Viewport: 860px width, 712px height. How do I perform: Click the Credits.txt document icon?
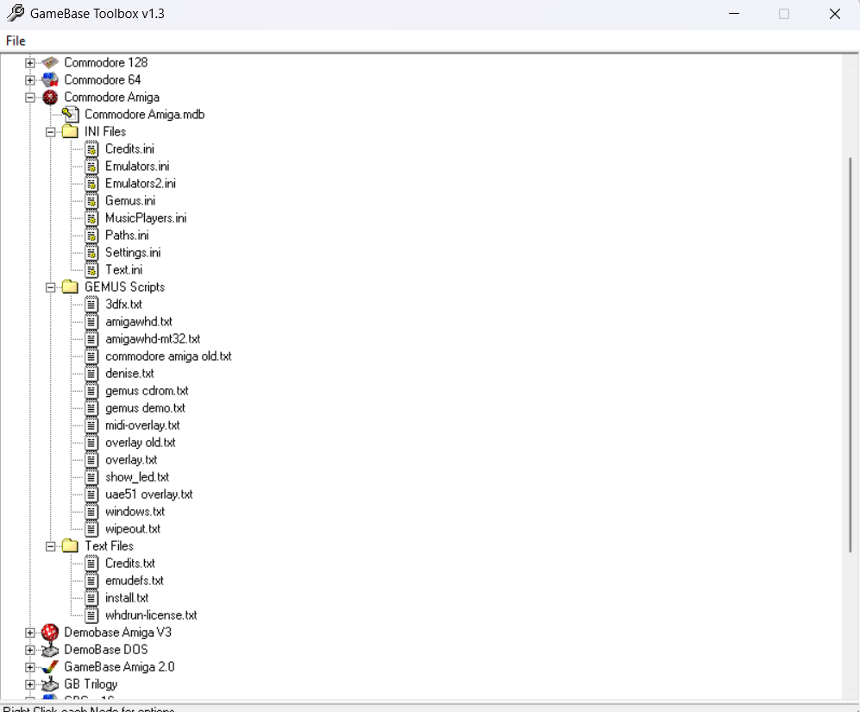(91, 564)
